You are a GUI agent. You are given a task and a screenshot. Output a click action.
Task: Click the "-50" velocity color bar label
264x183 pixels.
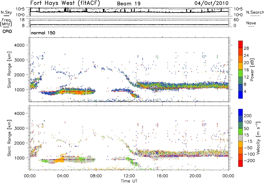pyautogui.click(x=247, y=148)
